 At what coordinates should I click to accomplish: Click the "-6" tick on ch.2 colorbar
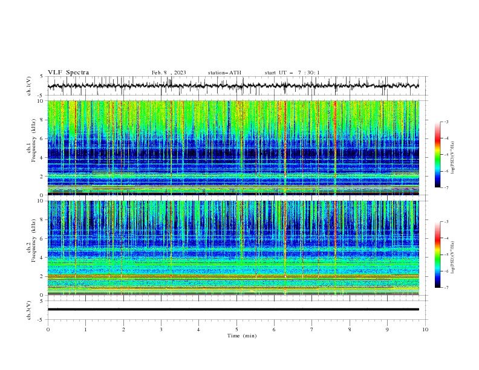[x=446, y=271]
